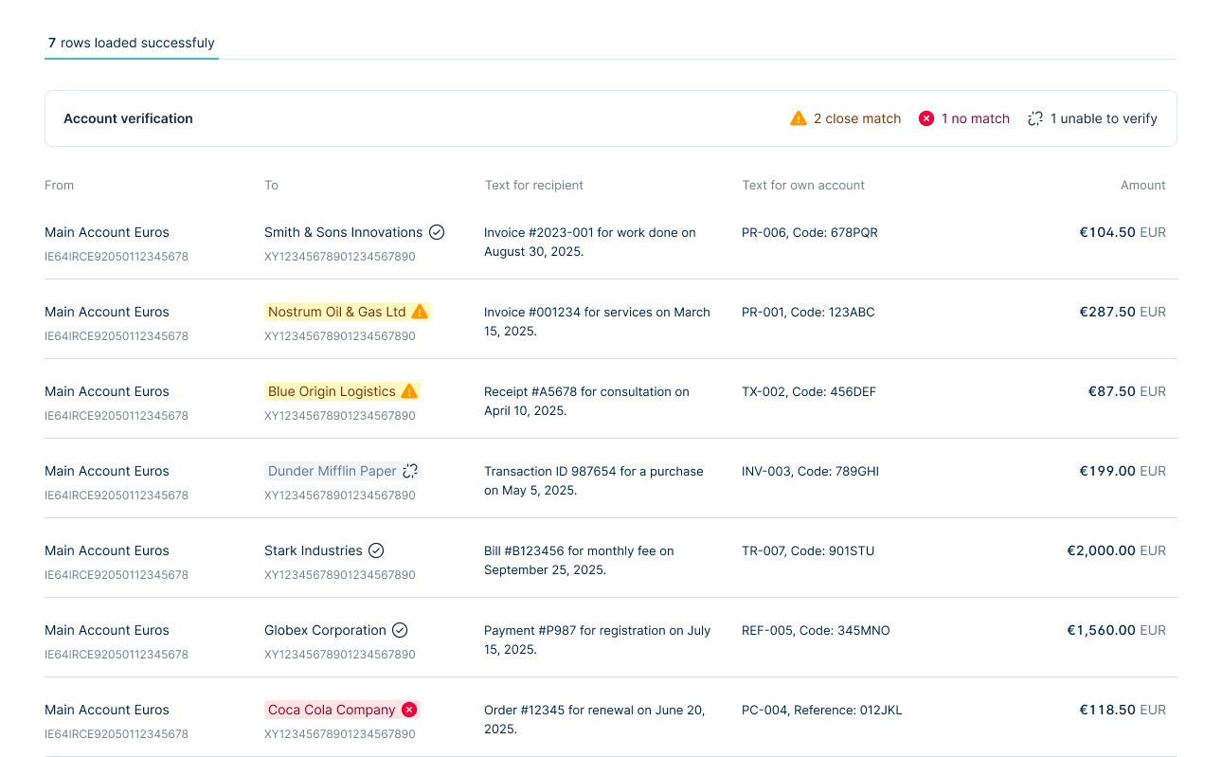Click the text 'INV-003, Code: 789GHI'
Screen dimensions: 1222x757
click(x=811, y=471)
